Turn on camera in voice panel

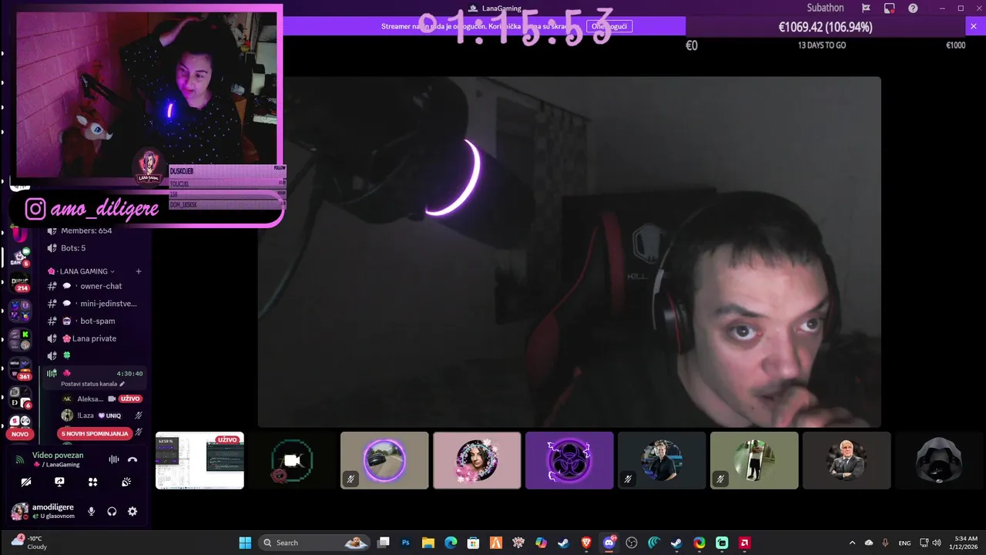[x=26, y=482]
